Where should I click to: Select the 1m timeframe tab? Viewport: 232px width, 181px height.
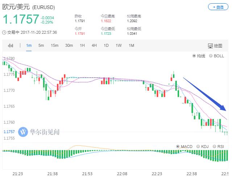click(29, 45)
